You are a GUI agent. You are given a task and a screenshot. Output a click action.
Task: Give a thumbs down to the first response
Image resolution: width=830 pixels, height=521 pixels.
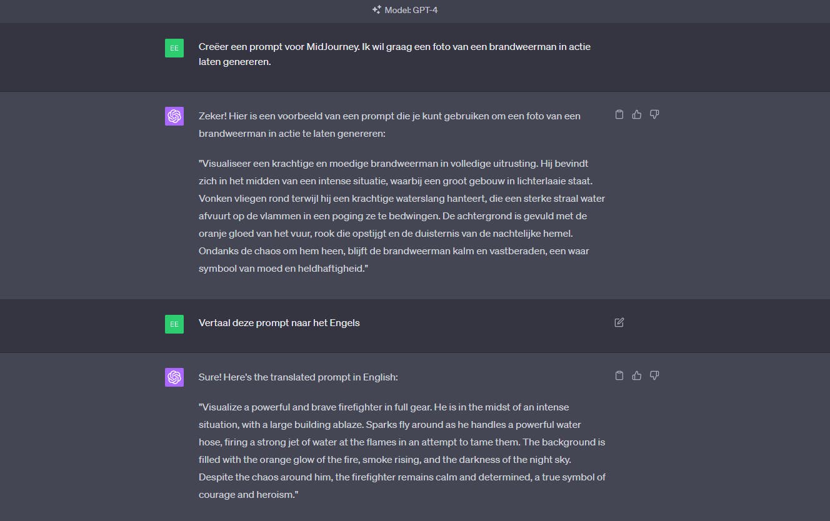(654, 114)
